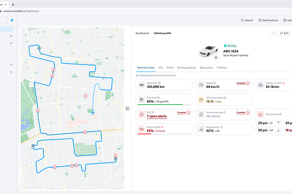The height and width of the screenshot is (194, 292).
Task: Click info icon next to Tire pressure
Action: 280,114
